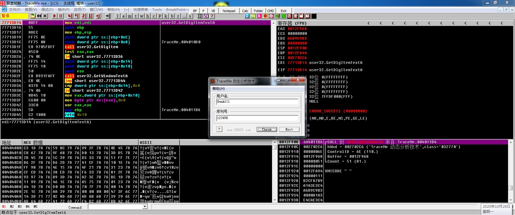Open the 调试(D) debug menu

(47, 10)
